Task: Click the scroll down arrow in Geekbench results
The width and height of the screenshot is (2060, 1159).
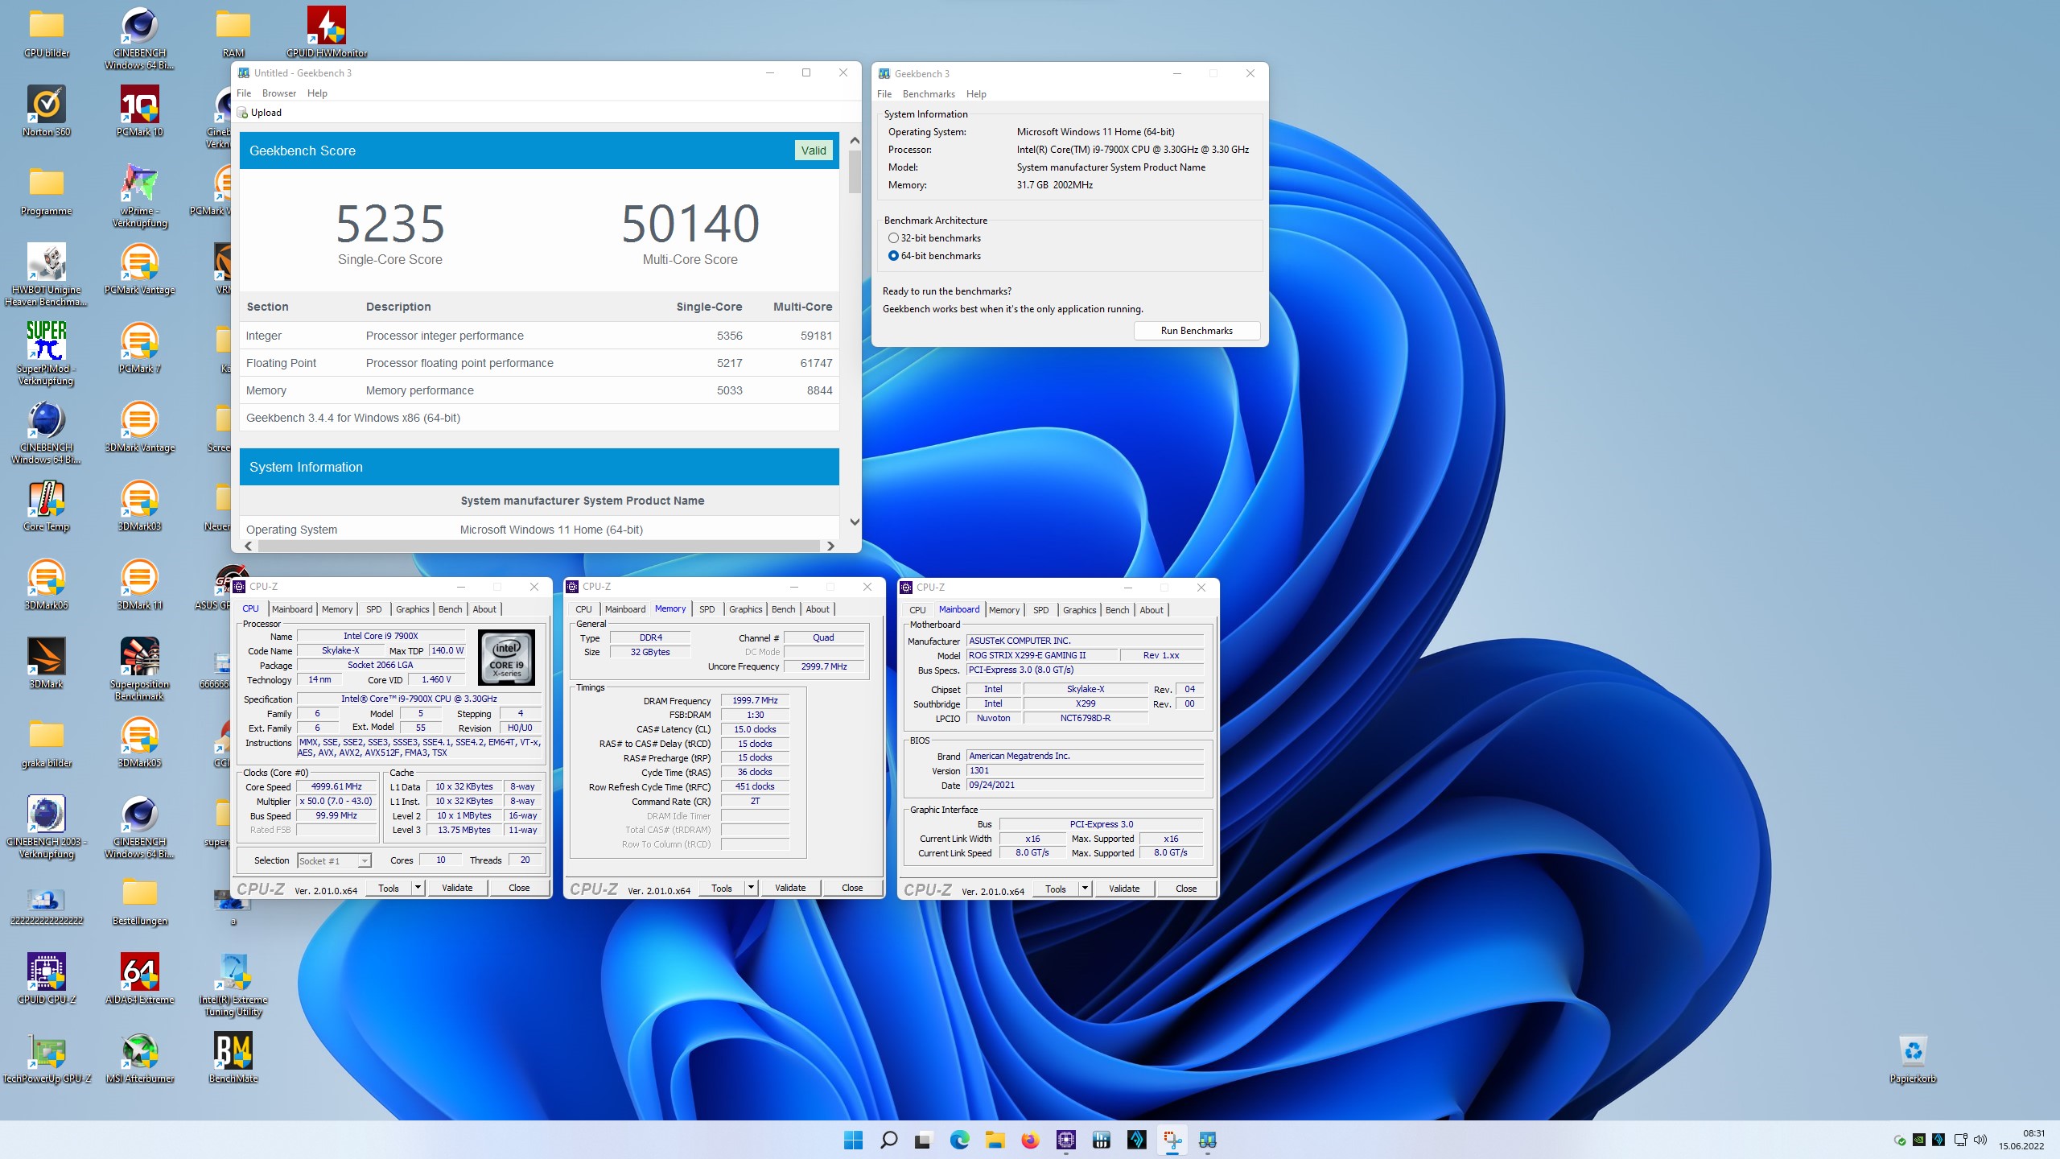Action: pos(855,522)
